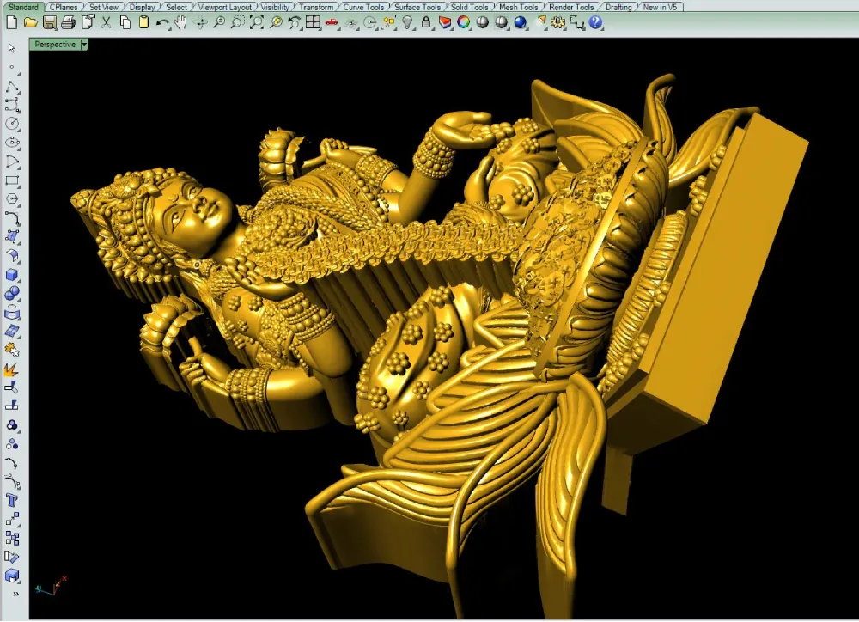The height and width of the screenshot is (622, 859).
Task: Click the red car view icon
Action: tap(332, 22)
